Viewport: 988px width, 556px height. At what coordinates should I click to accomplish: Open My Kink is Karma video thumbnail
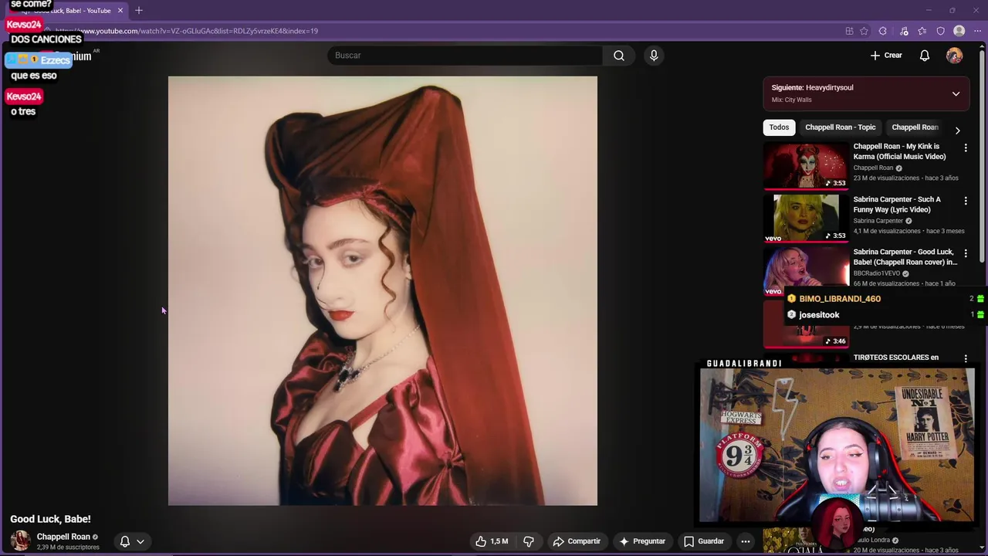[x=806, y=165]
